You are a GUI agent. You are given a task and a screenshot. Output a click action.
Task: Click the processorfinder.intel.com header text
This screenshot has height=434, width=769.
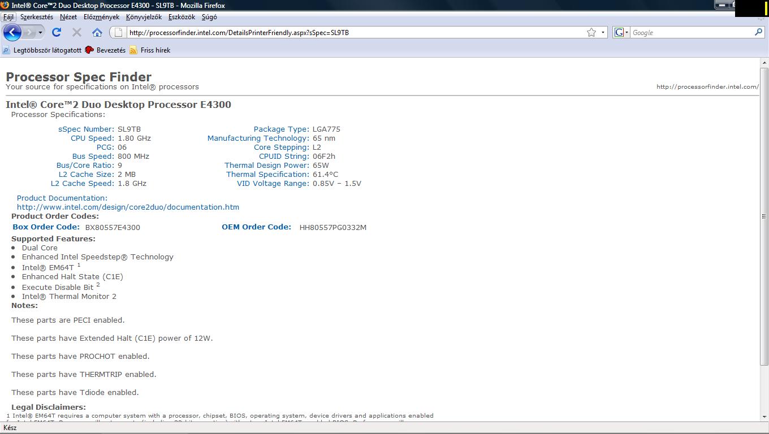[x=707, y=86]
